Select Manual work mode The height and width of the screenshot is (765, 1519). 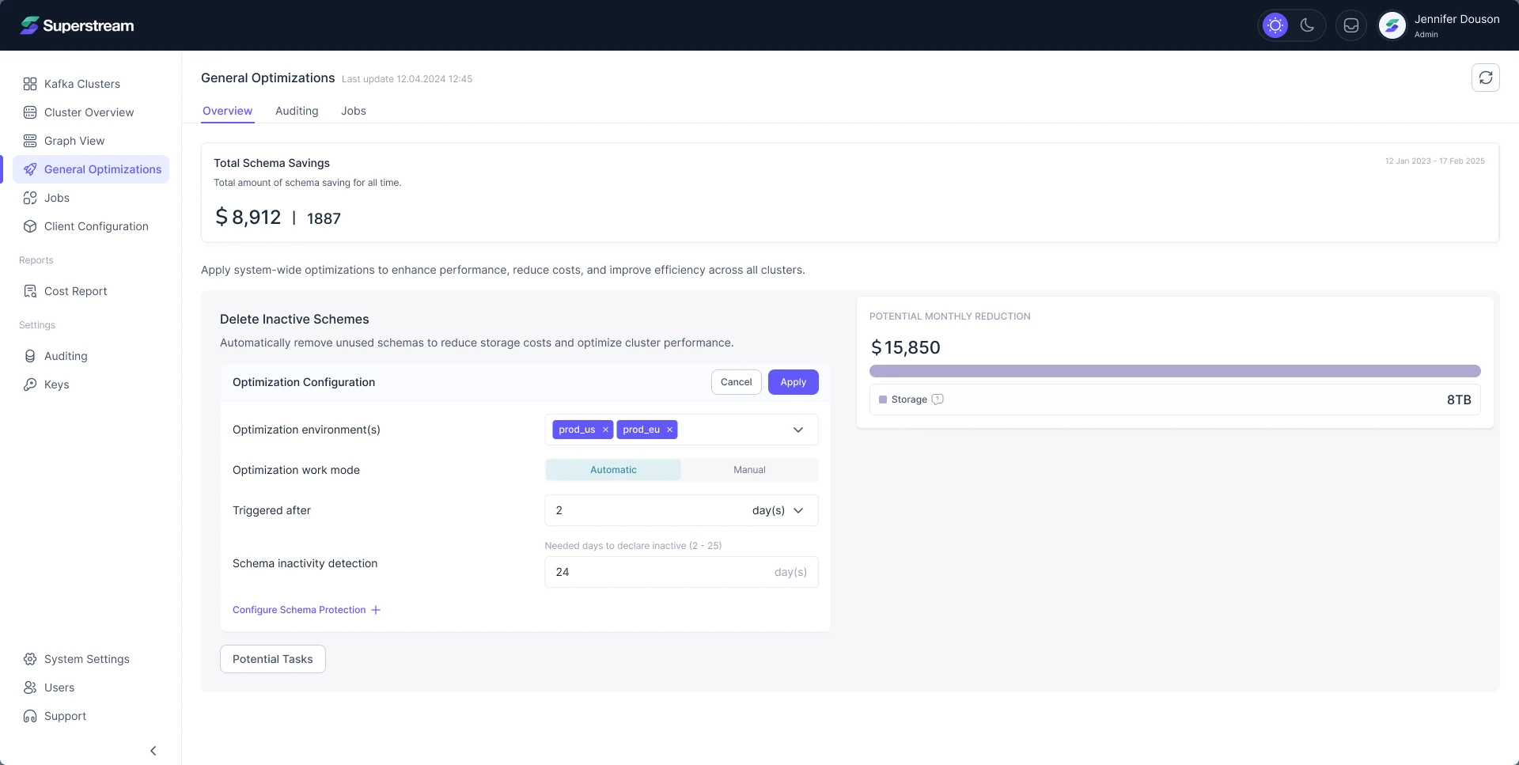pos(749,470)
